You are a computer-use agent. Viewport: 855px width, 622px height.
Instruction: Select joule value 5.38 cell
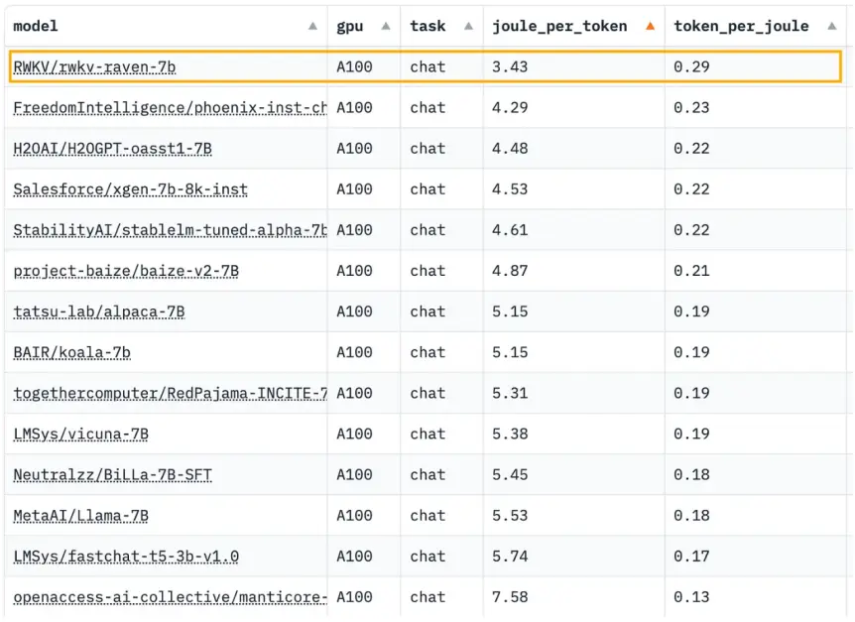click(573, 435)
